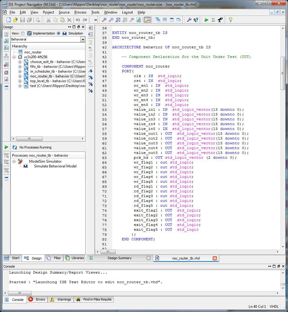Image resolution: width=288 pixels, height=312 pixels.
Task: Click the green Run Process icon in Processes panel
Action: 6,147
